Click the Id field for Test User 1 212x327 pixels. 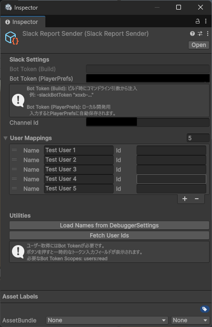click(x=171, y=150)
